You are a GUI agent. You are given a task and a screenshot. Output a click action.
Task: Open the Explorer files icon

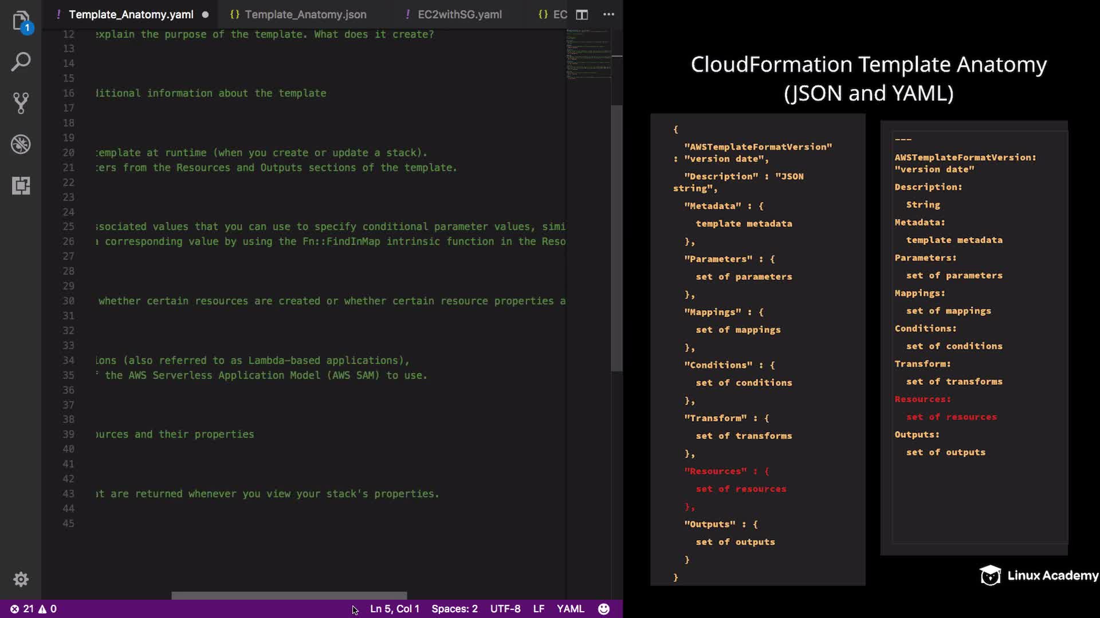click(x=21, y=21)
